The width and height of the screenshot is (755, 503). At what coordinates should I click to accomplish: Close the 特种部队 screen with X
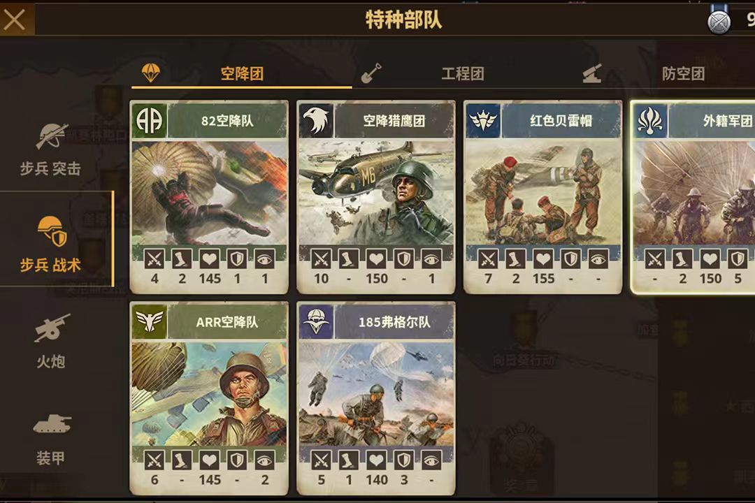[15, 20]
